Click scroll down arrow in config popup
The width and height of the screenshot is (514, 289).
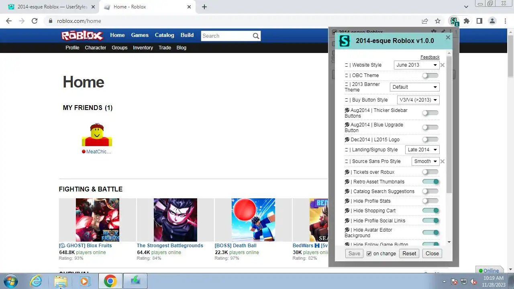click(x=449, y=242)
